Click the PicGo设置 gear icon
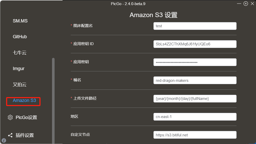Viewport: 256px width, 144px height. click(10, 117)
